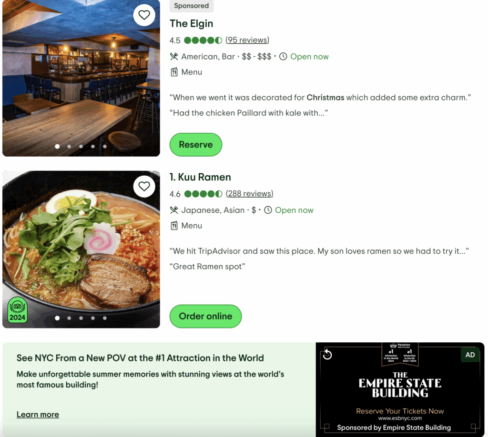Click the replay icon on Empire State ad
Screen dimensions: 488x437
pyautogui.click(x=327, y=354)
